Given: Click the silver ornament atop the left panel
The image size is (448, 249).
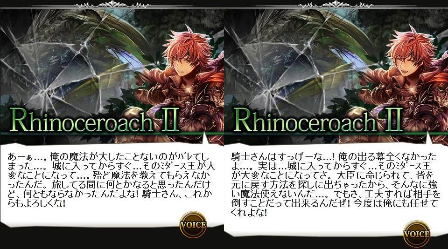Looking at the screenshot, I should point(112,4).
